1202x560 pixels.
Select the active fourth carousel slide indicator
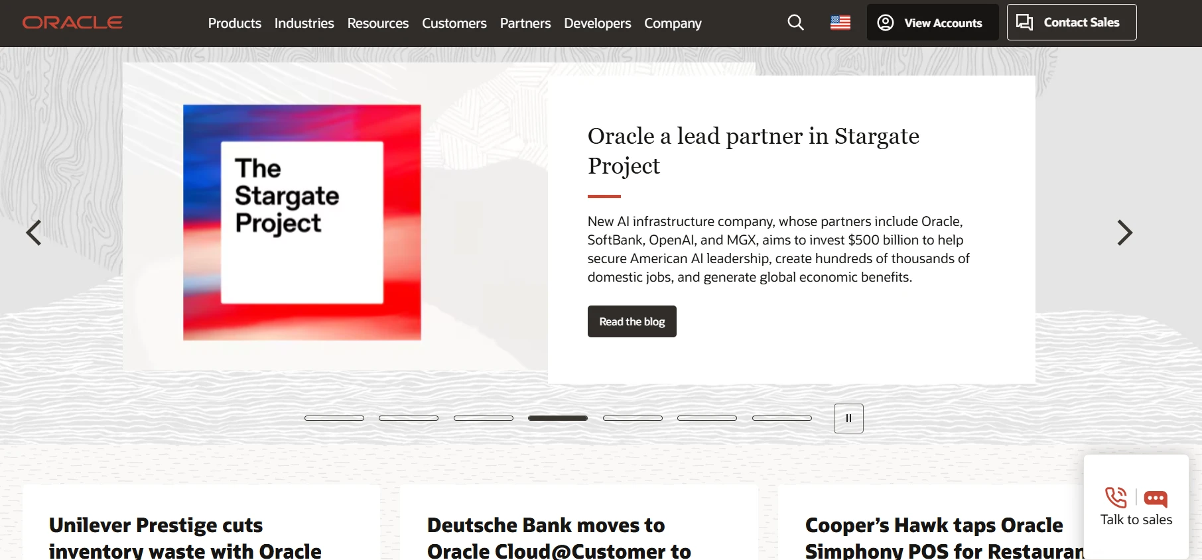point(558,418)
